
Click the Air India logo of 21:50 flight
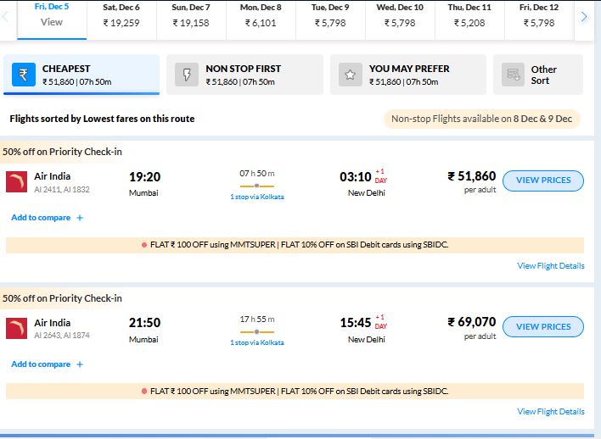[16, 328]
